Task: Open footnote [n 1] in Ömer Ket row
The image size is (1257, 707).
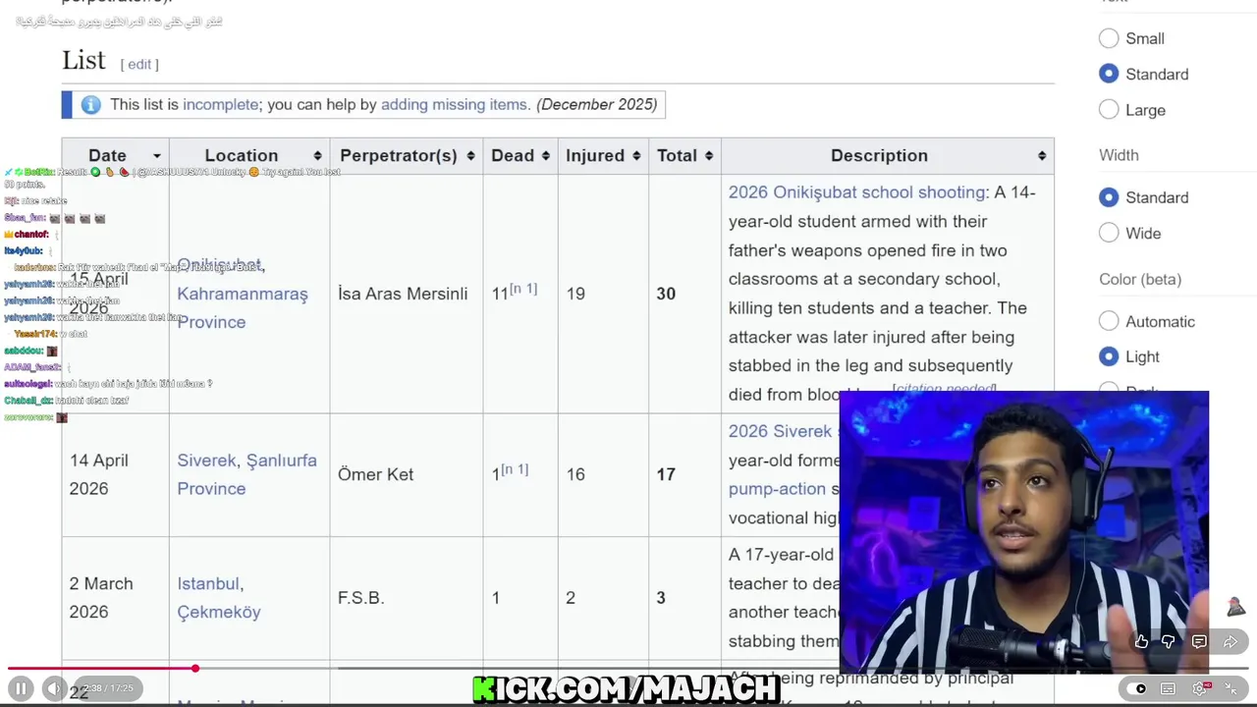Action: point(515,469)
